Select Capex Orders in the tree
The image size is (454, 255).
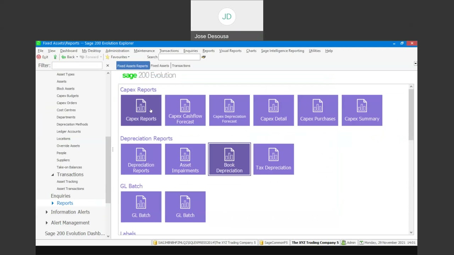pyautogui.click(x=67, y=103)
